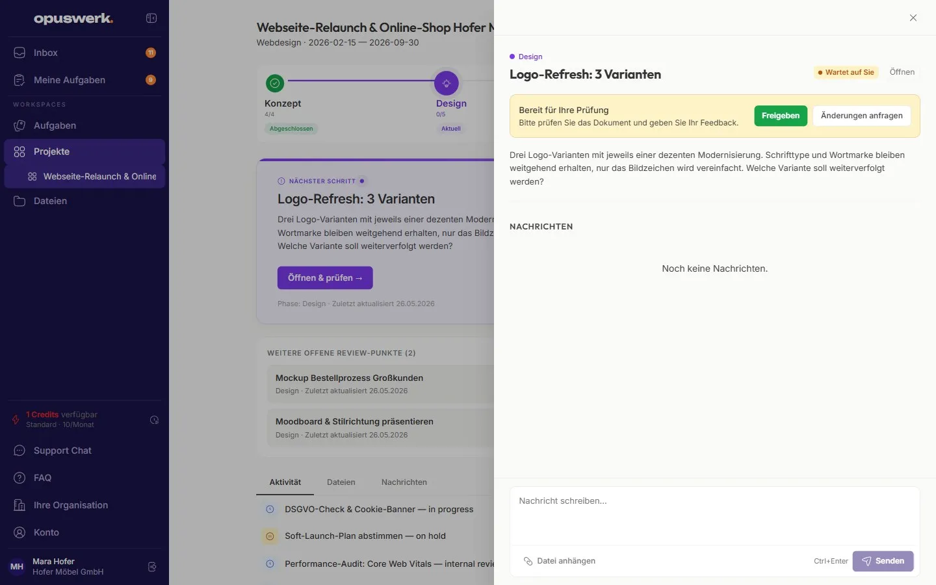Open Meine Aufgaben in the sidebar
Image resolution: width=936 pixels, height=585 pixels.
click(x=84, y=80)
